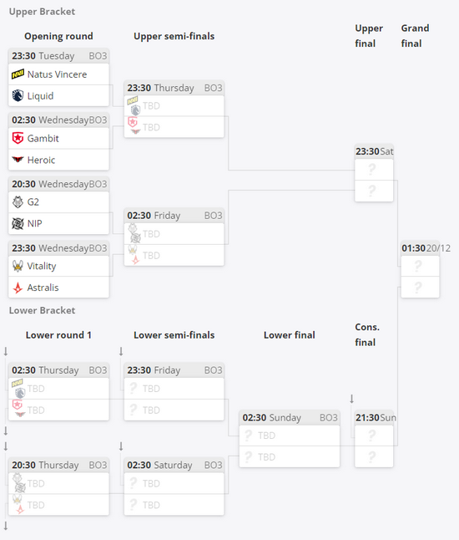The image size is (459, 540).
Task: Click the Gambit team logo
Action: 18,138
